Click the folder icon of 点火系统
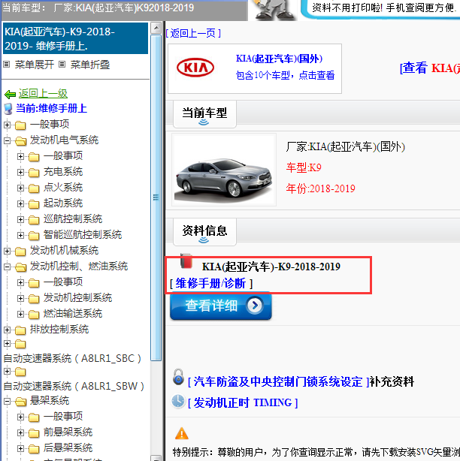This screenshot has height=461, width=460. [34, 188]
